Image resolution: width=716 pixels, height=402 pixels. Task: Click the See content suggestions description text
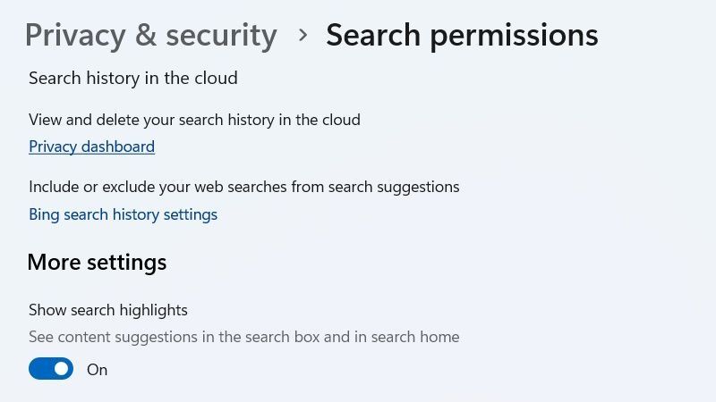coord(243,337)
